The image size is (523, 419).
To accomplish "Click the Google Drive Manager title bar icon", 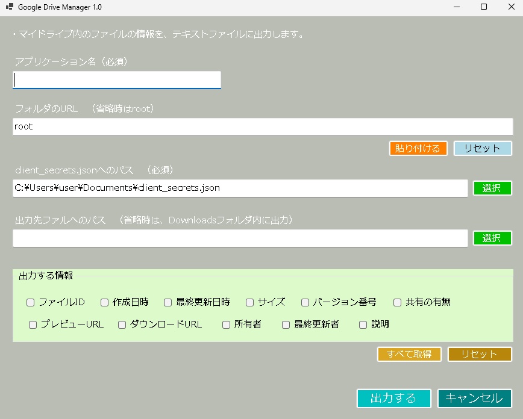I will (x=10, y=7).
